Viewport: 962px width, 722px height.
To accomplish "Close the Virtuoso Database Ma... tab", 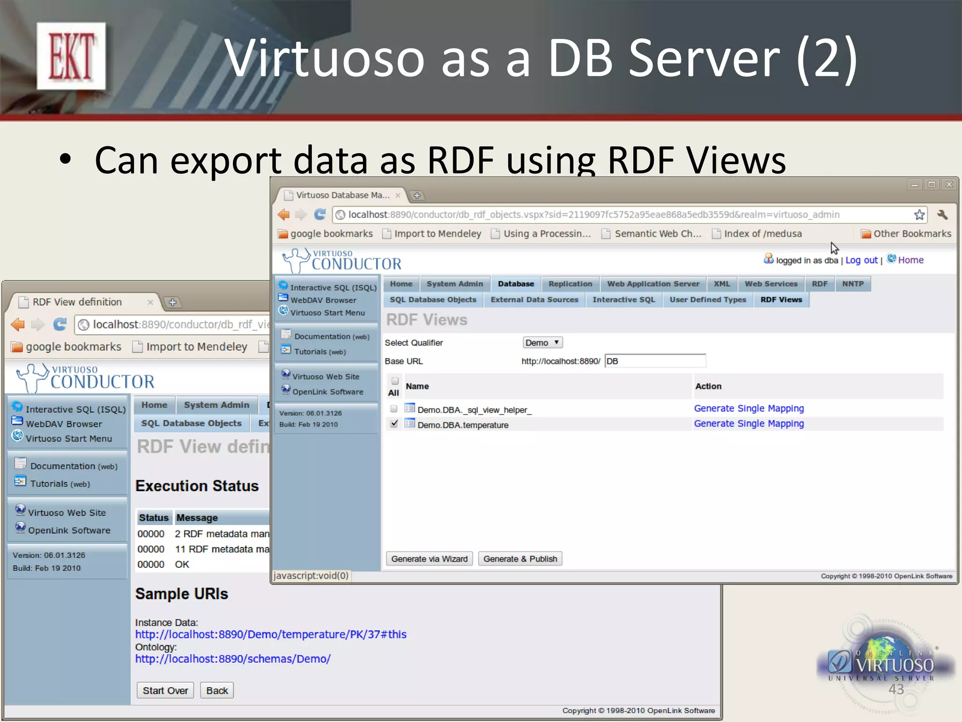I will (x=398, y=195).
